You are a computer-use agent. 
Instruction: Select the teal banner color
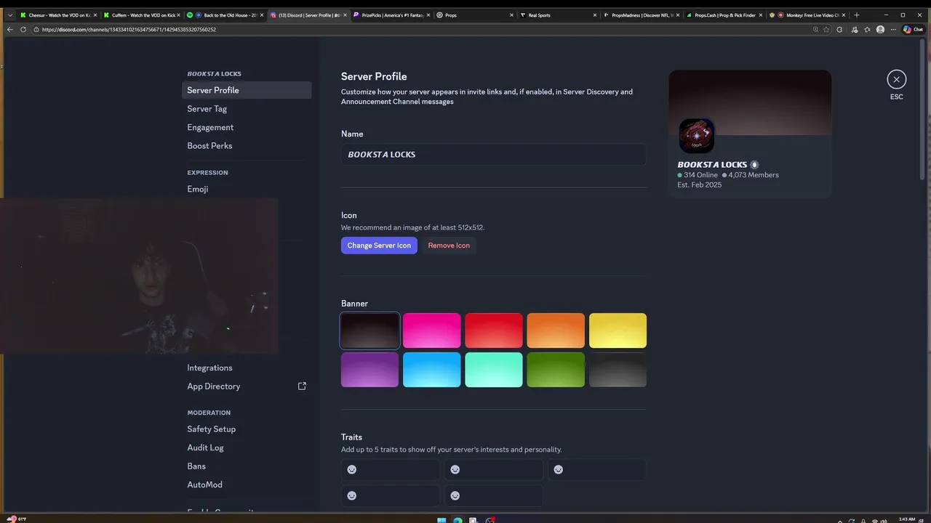[494, 370]
